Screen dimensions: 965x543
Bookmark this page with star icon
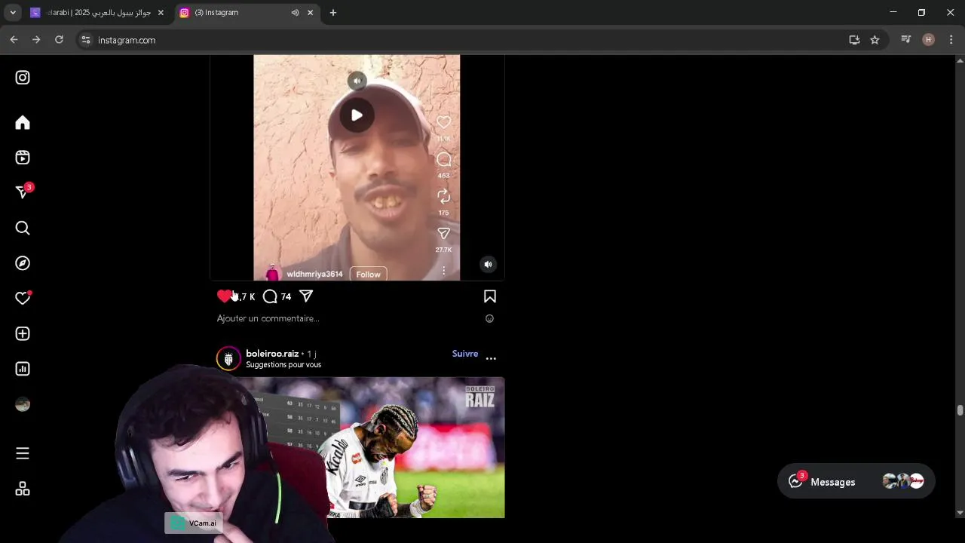(x=875, y=40)
